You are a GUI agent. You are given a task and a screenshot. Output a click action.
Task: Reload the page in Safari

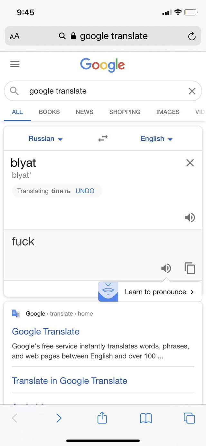[192, 36]
